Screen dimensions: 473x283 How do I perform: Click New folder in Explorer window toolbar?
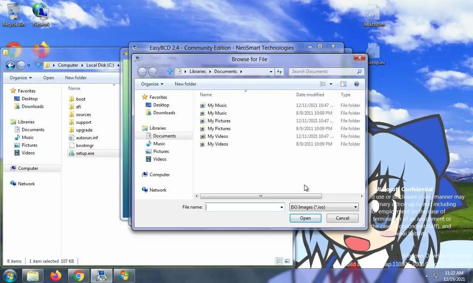coord(76,78)
